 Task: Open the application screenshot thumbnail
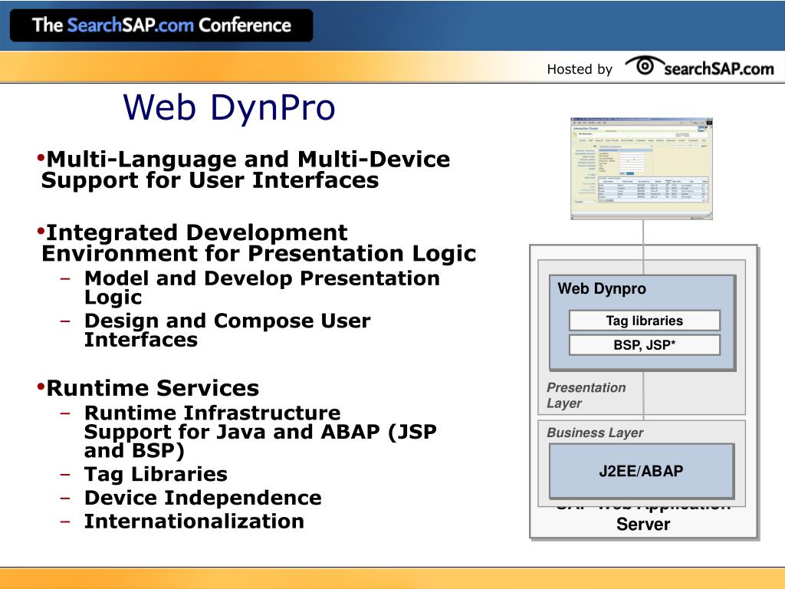642,168
